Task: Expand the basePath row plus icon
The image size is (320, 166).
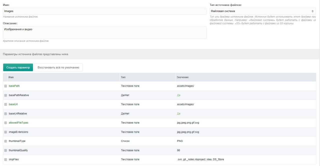Action: pos(5,86)
